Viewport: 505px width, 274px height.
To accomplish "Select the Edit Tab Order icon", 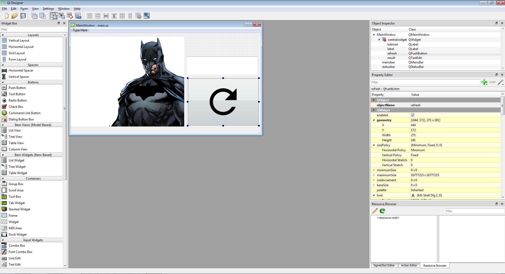I will pyautogui.click(x=78, y=16).
